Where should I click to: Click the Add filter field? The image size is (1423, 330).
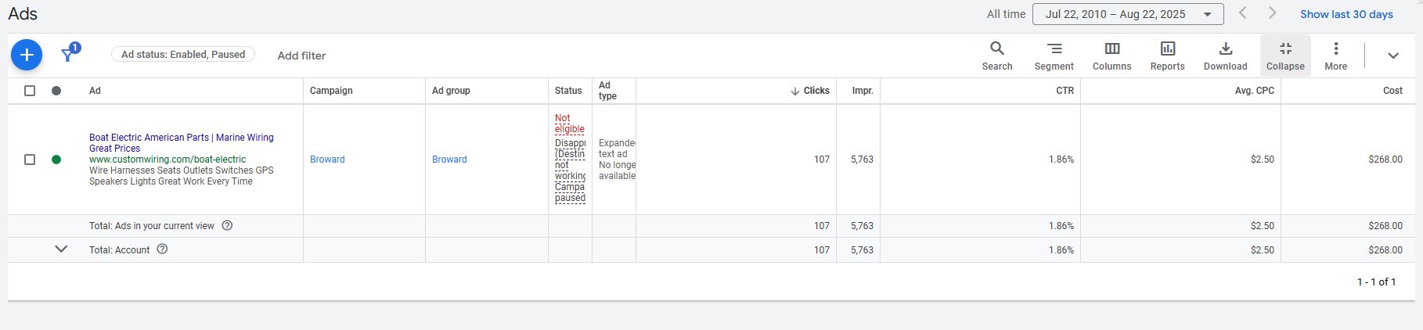[301, 56]
